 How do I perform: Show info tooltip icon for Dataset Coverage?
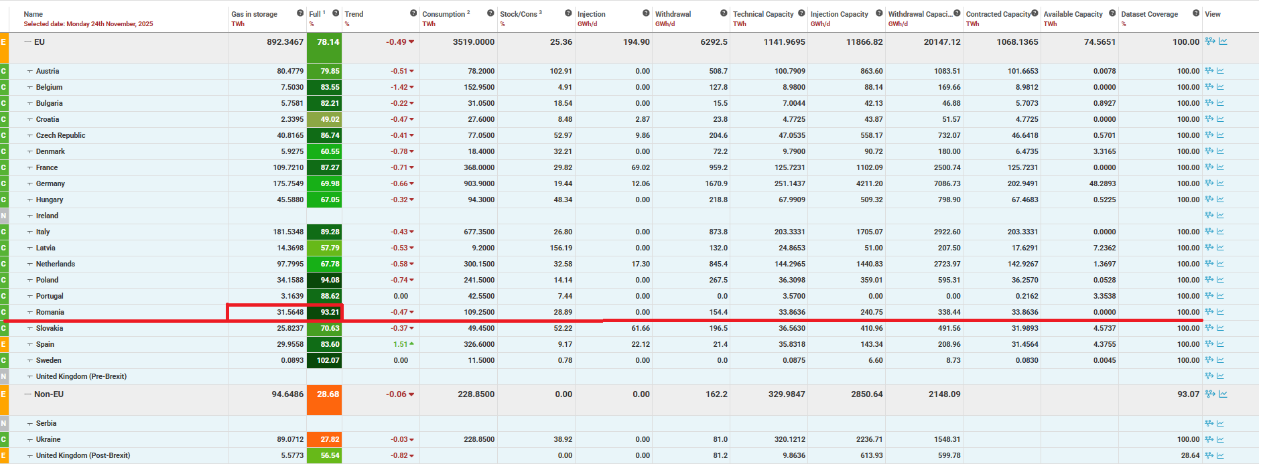1196,13
